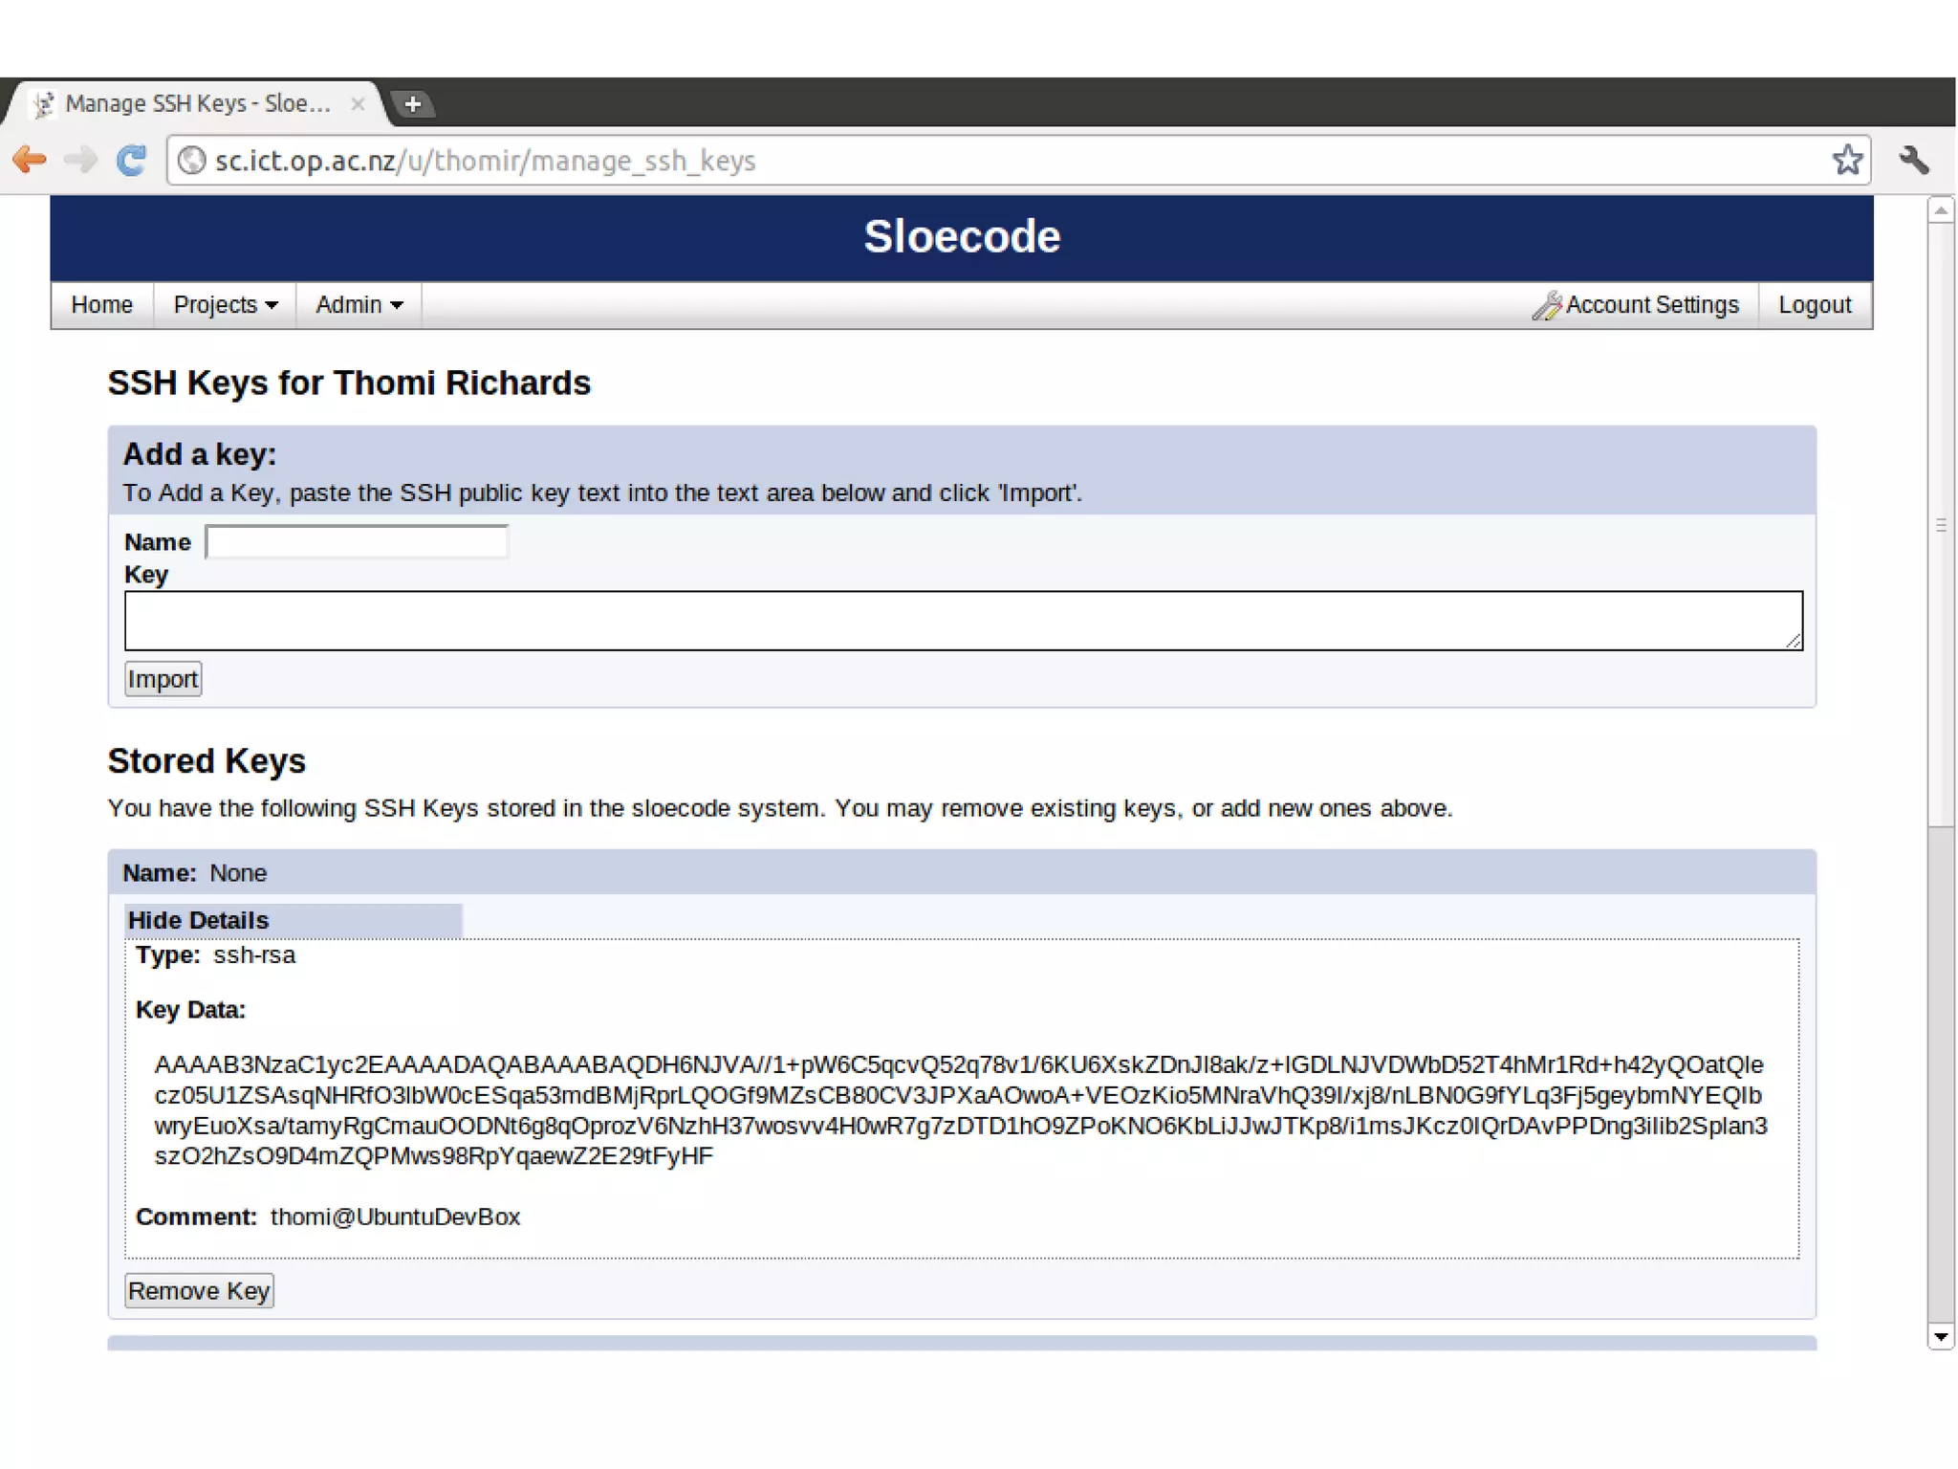This screenshot has width=1958, height=1469.
Task: Click the browser back arrow
Action: (30, 160)
